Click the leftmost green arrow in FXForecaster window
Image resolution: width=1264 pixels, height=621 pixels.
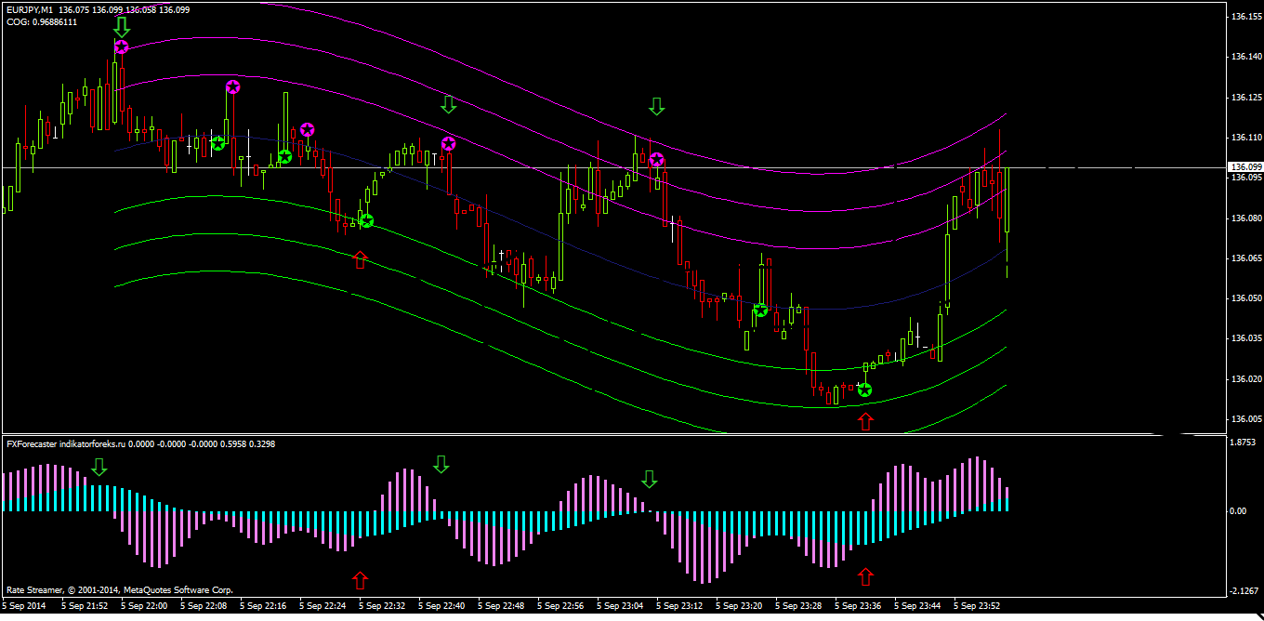point(99,467)
